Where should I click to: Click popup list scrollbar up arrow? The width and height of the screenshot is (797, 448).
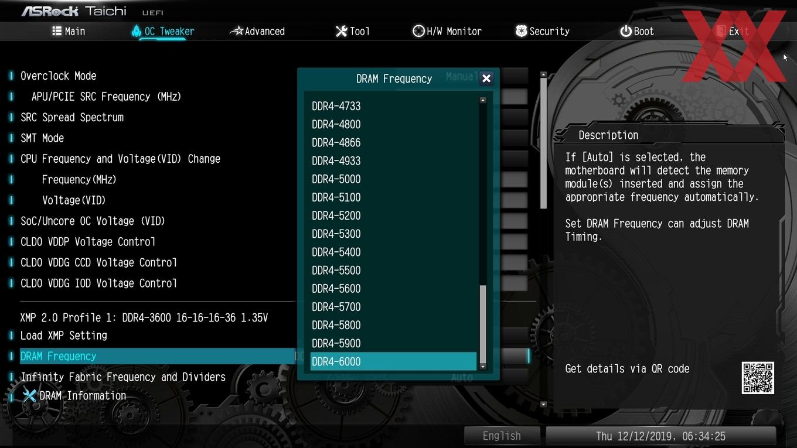[x=483, y=100]
